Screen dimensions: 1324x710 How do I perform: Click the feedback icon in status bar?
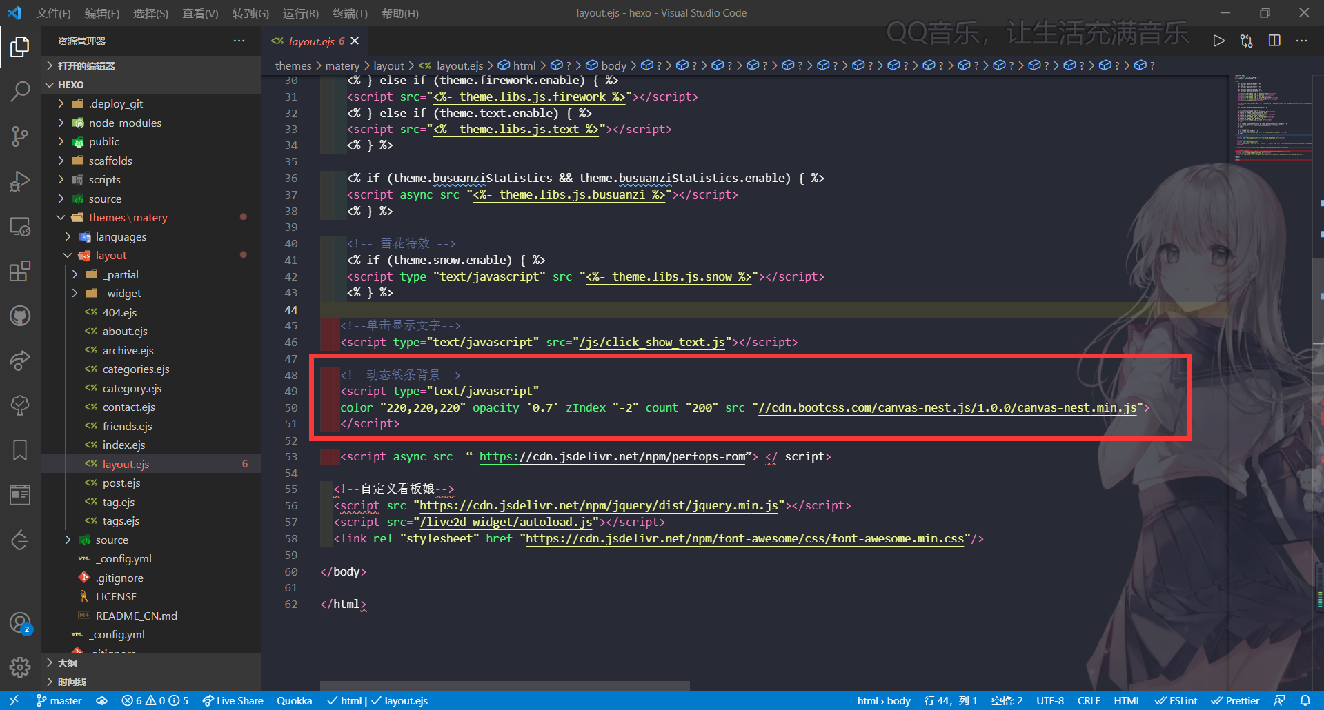tap(1279, 700)
